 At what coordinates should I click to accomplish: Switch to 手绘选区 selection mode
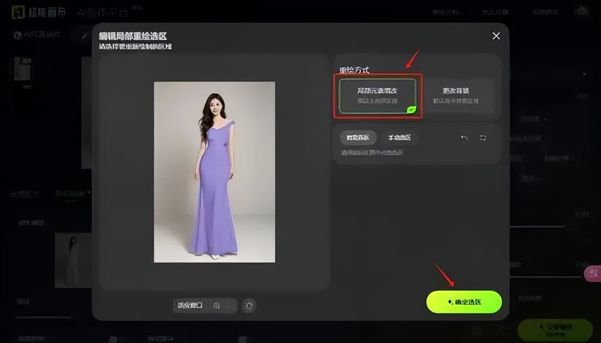click(400, 138)
